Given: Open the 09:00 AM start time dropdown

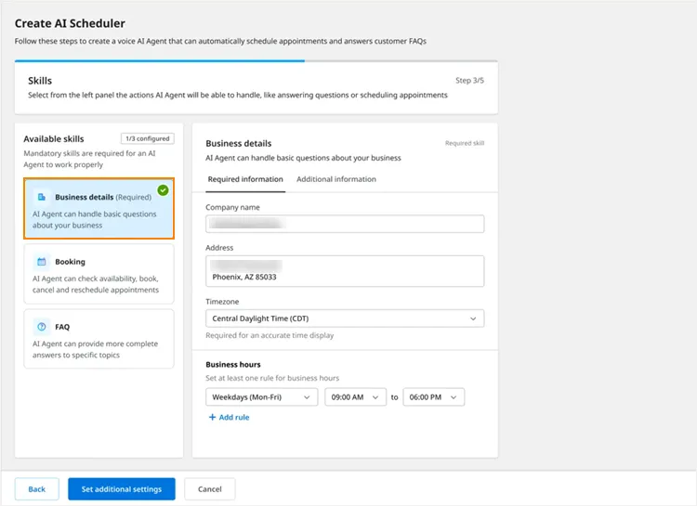Looking at the screenshot, I should [x=355, y=397].
